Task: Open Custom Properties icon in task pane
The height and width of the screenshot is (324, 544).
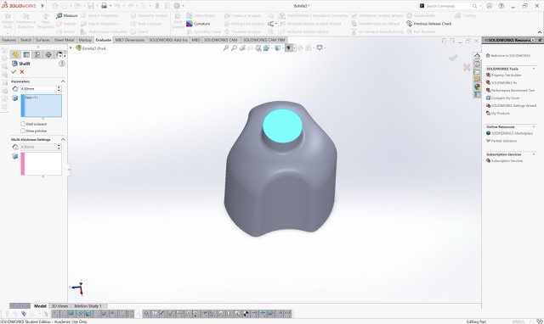Action: pyautogui.click(x=478, y=94)
